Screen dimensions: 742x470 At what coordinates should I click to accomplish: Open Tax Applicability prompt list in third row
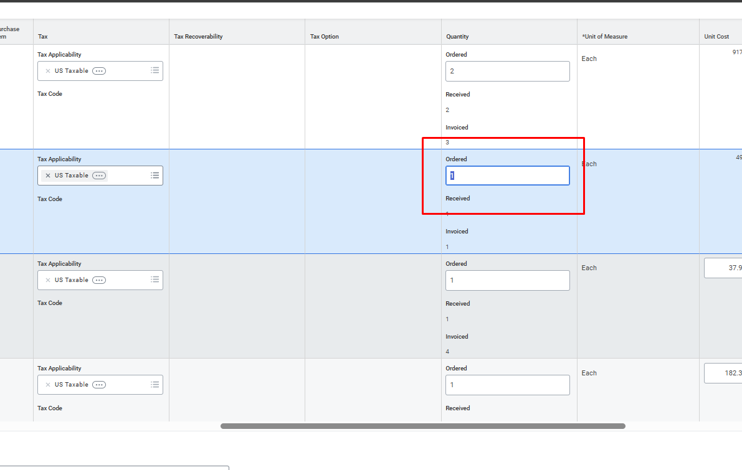coord(155,280)
